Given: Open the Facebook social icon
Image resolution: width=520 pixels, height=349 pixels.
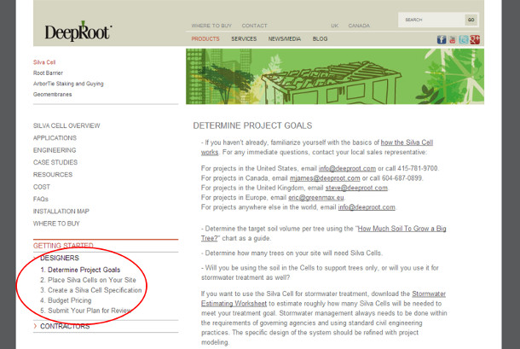Looking at the screenshot, I should (x=442, y=40).
